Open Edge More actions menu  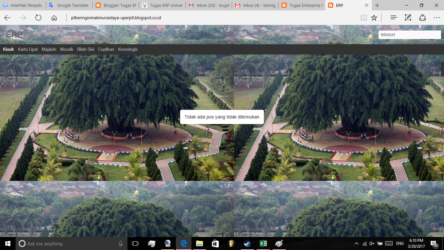point(437,18)
